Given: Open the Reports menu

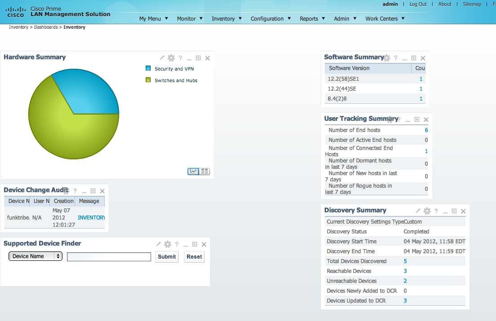Looking at the screenshot, I should [x=312, y=19].
